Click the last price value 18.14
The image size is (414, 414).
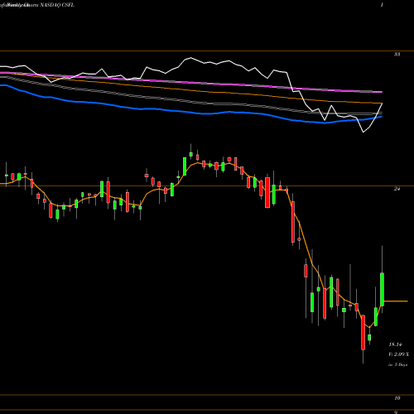(x=395, y=344)
